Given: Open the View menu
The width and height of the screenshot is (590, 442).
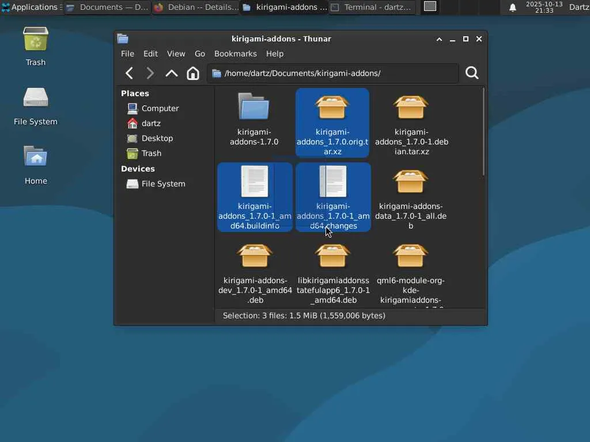Looking at the screenshot, I should (176, 54).
